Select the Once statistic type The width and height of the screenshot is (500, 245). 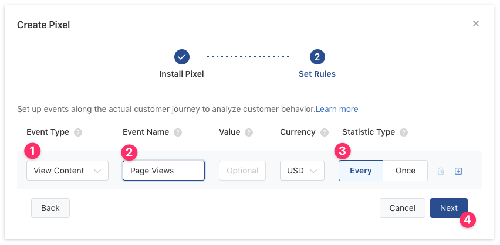point(405,171)
